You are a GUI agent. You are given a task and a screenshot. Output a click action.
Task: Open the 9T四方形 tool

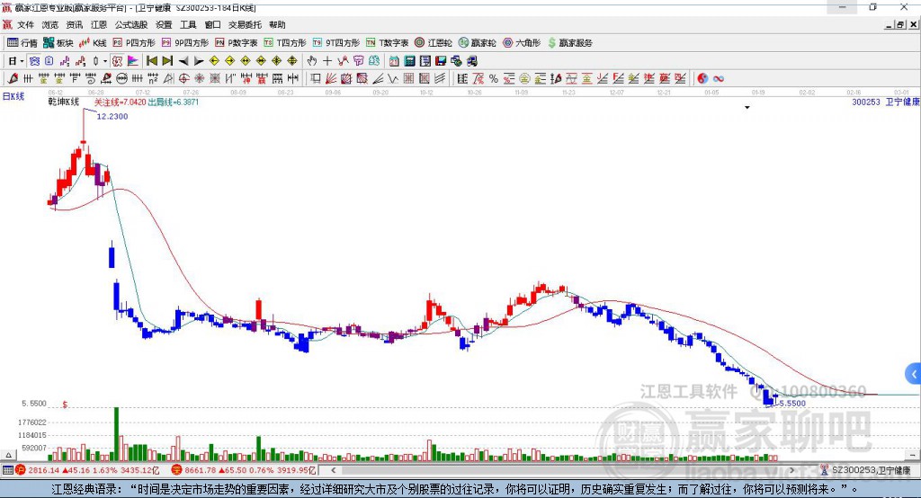pos(336,43)
